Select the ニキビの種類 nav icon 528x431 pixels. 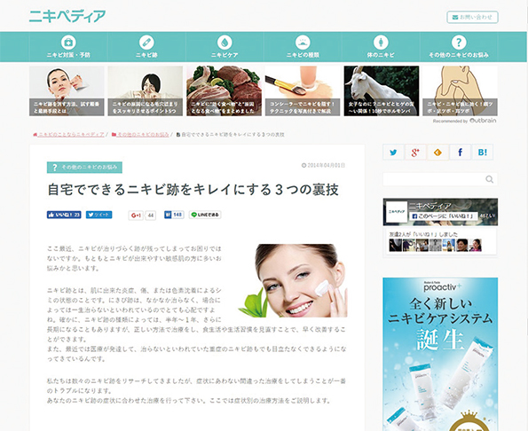tap(303, 43)
